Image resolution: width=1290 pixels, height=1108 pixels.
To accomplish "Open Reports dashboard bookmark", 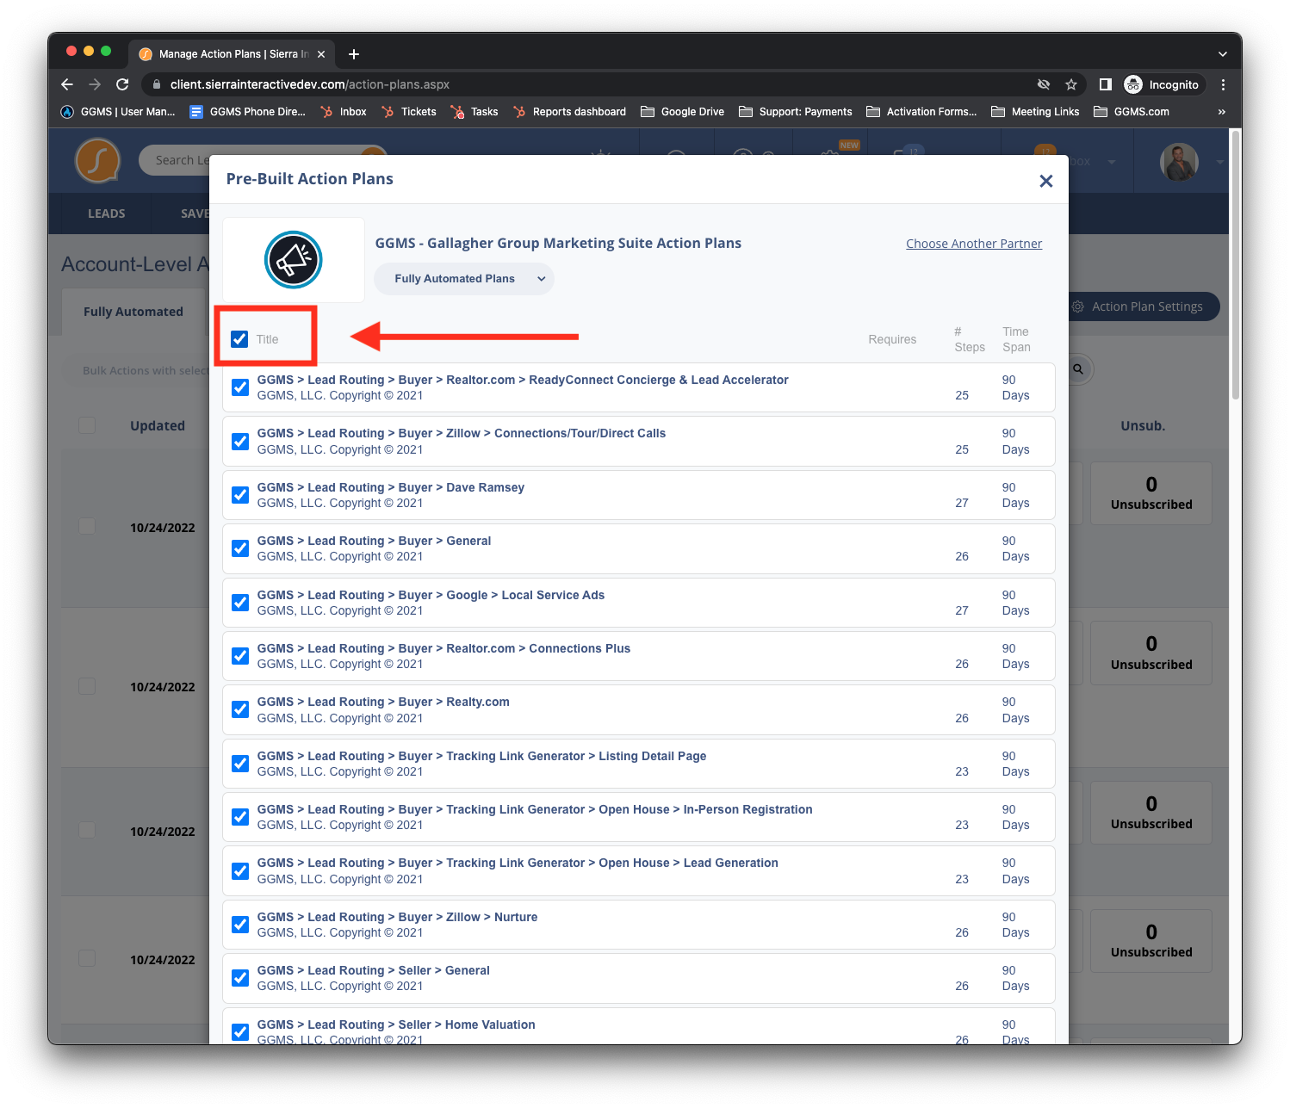I will [x=570, y=112].
